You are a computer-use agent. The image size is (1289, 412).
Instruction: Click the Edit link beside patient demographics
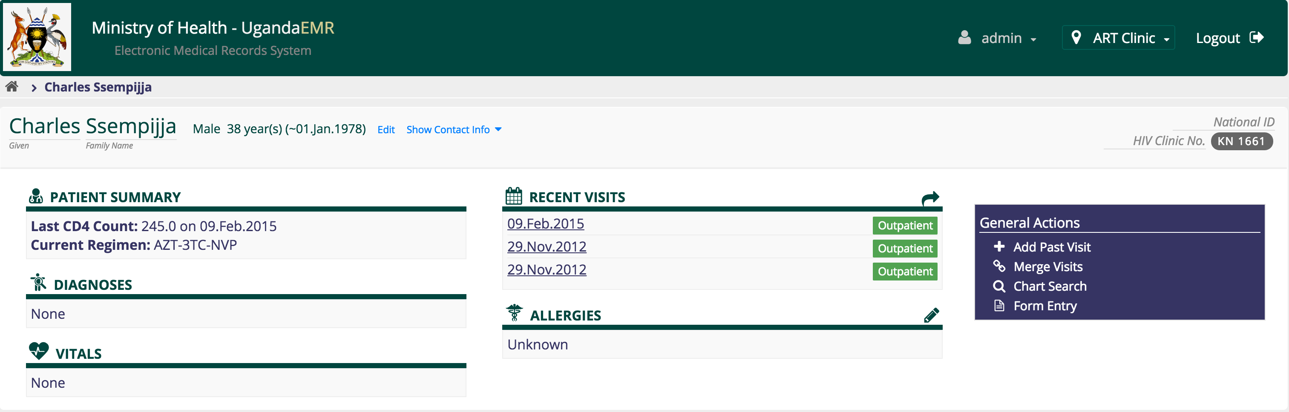(x=386, y=129)
